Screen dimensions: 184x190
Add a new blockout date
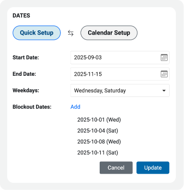tap(75, 107)
